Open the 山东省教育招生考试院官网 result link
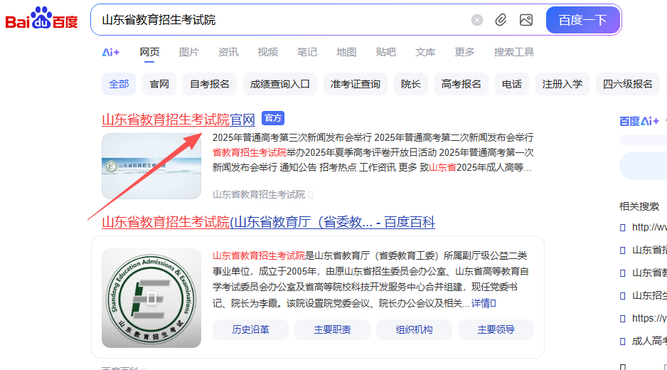Viewport: 667px width, 370px height. point(178,119)
